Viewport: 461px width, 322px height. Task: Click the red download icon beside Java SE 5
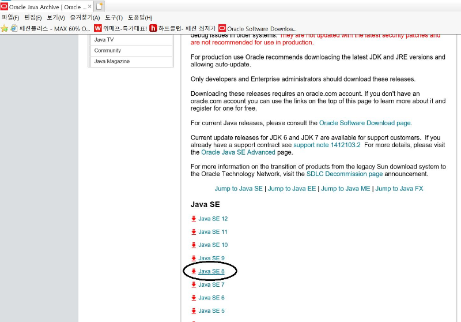[x=194, y=311]
